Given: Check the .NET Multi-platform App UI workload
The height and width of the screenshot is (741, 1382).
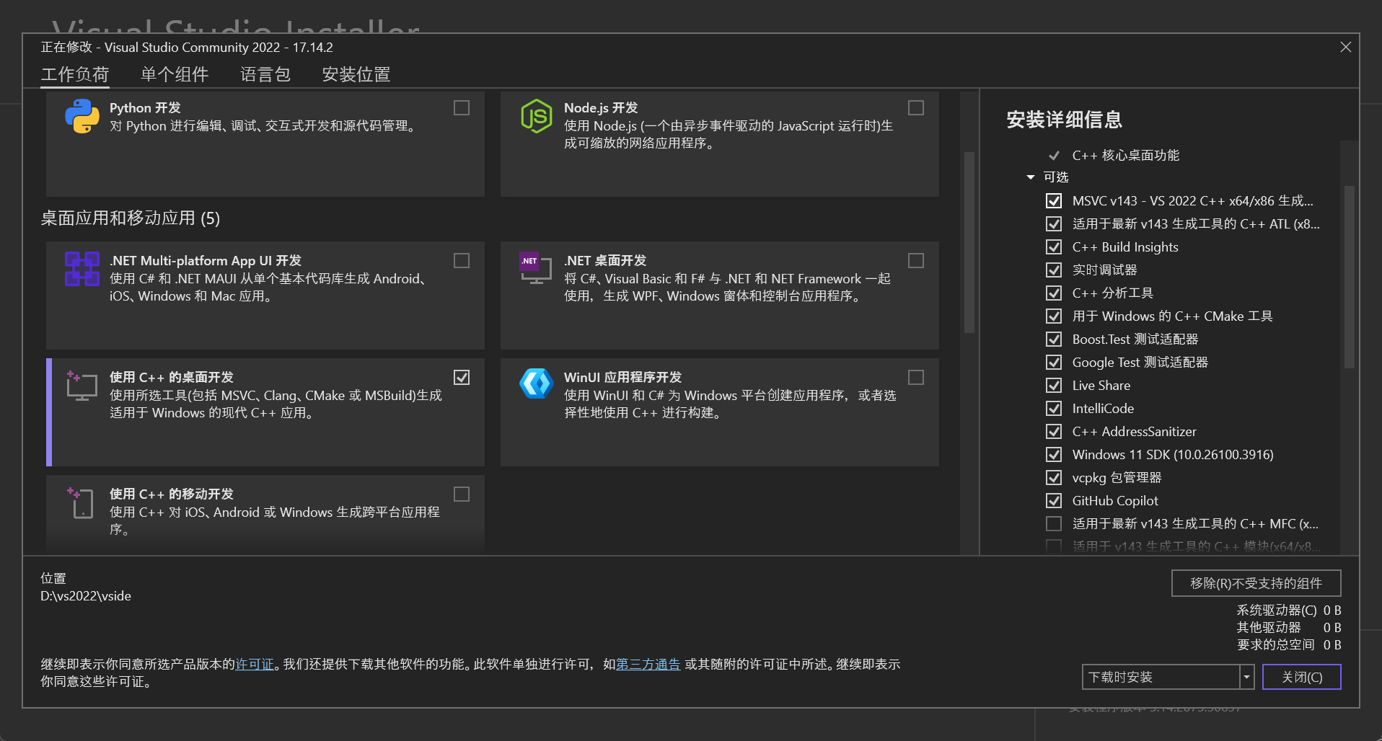Looking at the screenshot, I should coord(462,261).
